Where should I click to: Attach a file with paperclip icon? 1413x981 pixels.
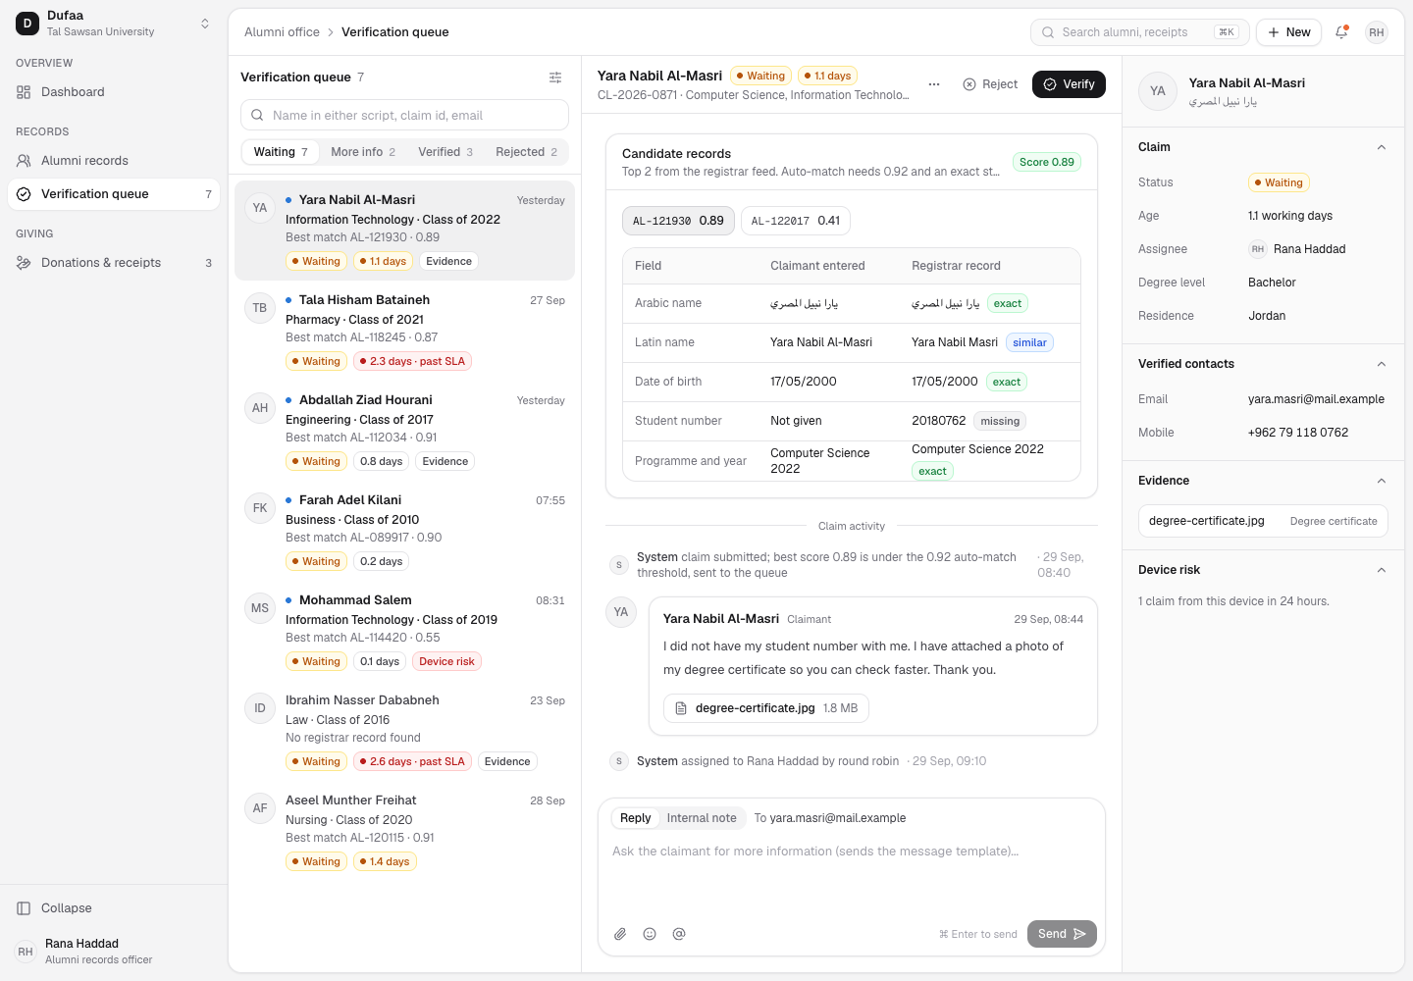pyautogui.click(x=620, y=934)
